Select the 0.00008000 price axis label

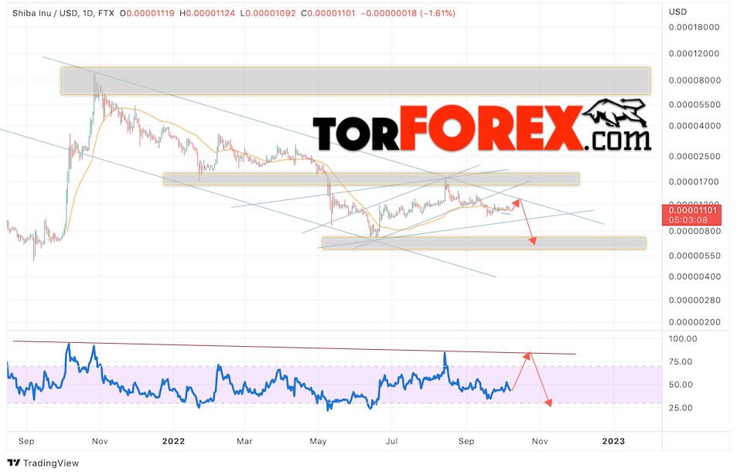(x=694, y=80)
